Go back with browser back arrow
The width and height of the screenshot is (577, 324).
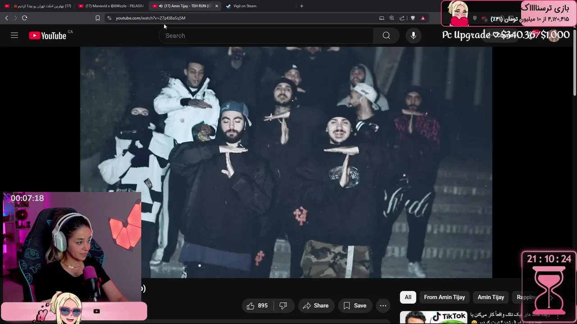[x=6, y=18]
